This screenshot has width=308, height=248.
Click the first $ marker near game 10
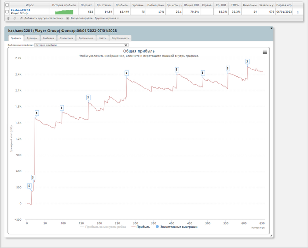click(29, 186)
